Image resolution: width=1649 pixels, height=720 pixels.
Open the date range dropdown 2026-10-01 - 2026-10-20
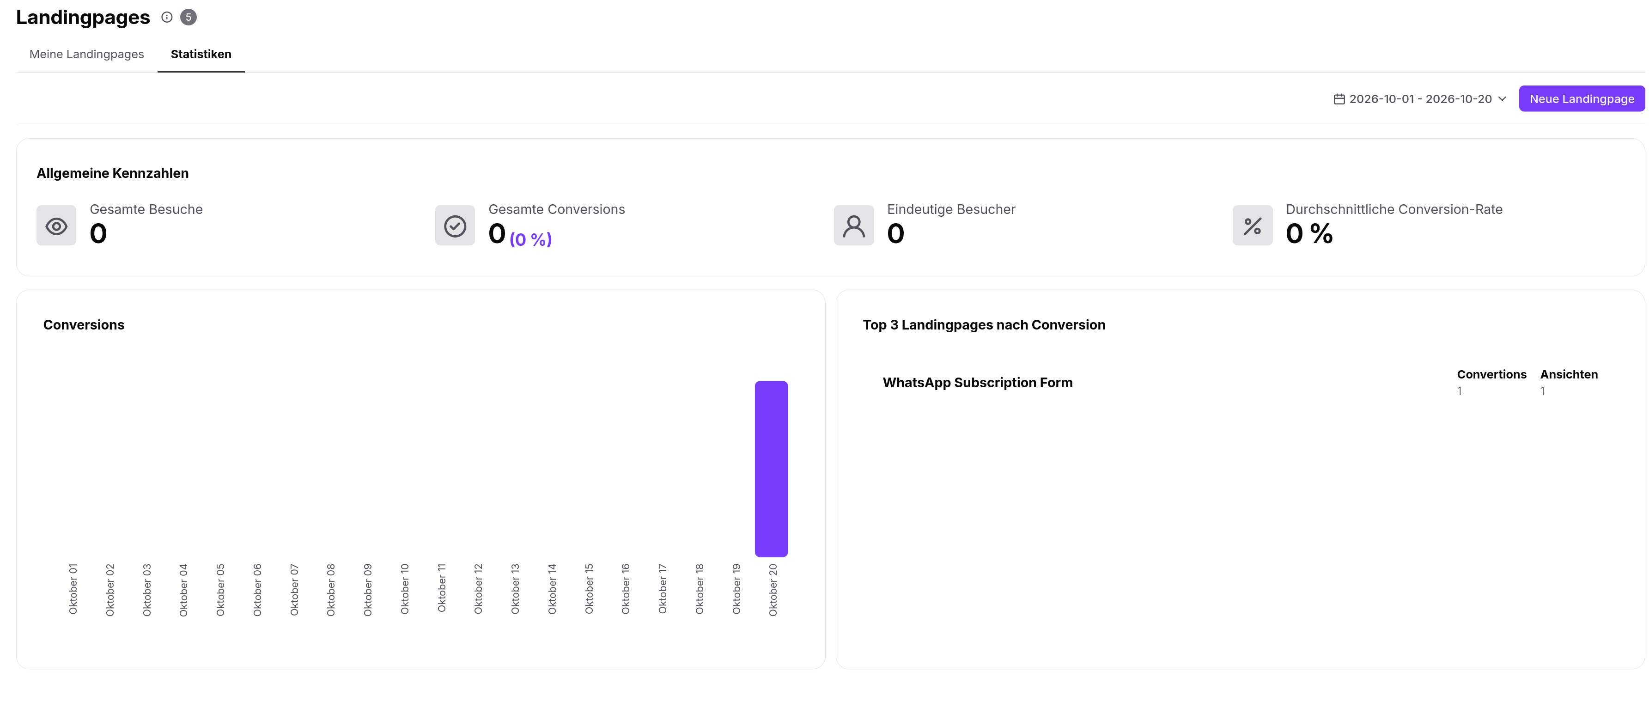tap(1420, 99)
